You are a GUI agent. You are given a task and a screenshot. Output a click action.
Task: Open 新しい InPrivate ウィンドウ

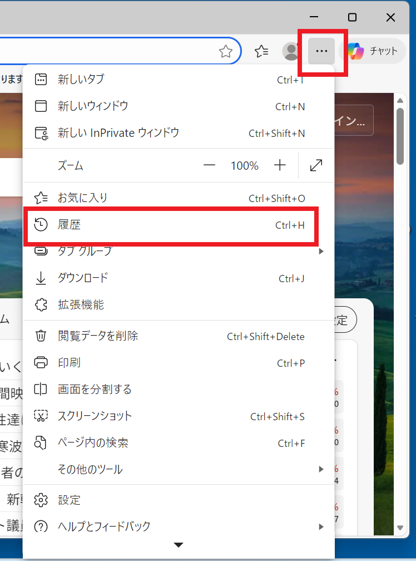click(x=118, y=133)
